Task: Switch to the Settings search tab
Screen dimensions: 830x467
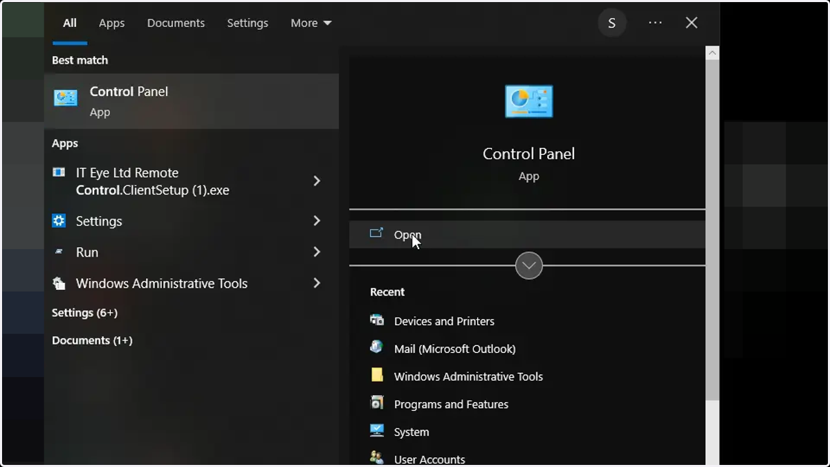Action: 248,23
